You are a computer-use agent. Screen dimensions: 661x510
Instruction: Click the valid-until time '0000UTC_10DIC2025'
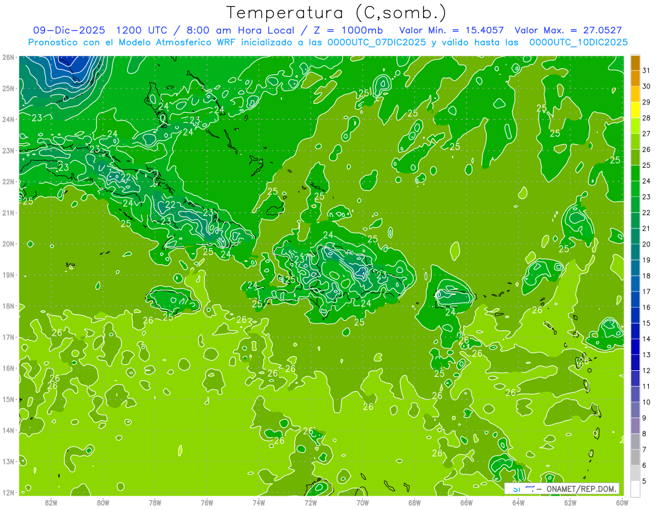tap(578, 42)
